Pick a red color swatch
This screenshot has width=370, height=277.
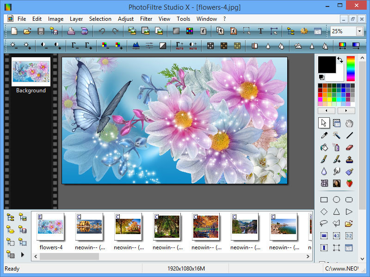[x=320, y=95]
